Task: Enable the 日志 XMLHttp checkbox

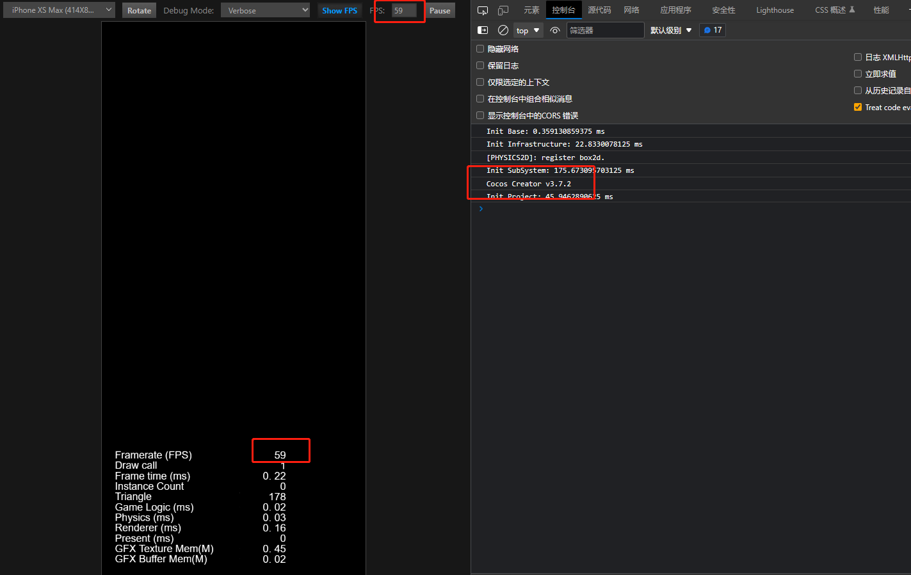Action: click(858, 57)
